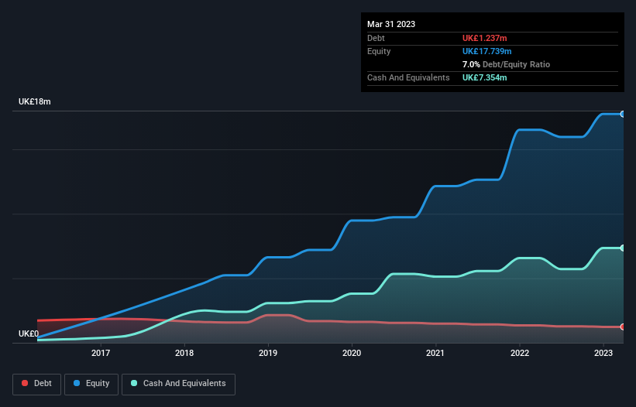Screen dimensions: 636x407
Task: Click the 2020 axis label
Action: [352, 353]
